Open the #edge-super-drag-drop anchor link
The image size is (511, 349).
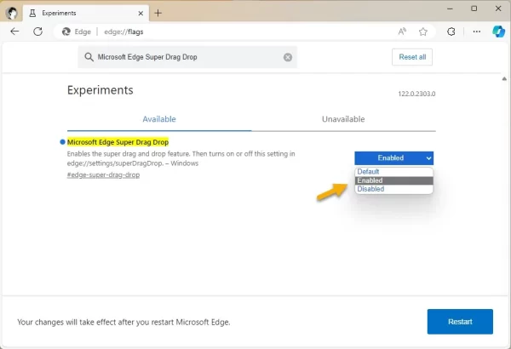click(x=103, y=175)
